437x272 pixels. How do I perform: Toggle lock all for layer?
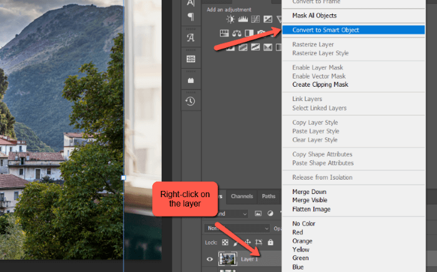click(x=270, y=242)
